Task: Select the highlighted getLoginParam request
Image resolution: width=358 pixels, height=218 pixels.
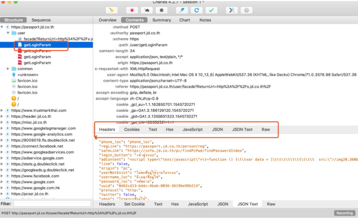Action: click(x=46, y=45)
